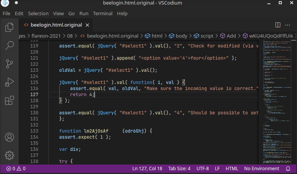The height and width of the screenshot is (174, 297).
Task: Open the body symbol breadcrumb
Action: [178, 36]
